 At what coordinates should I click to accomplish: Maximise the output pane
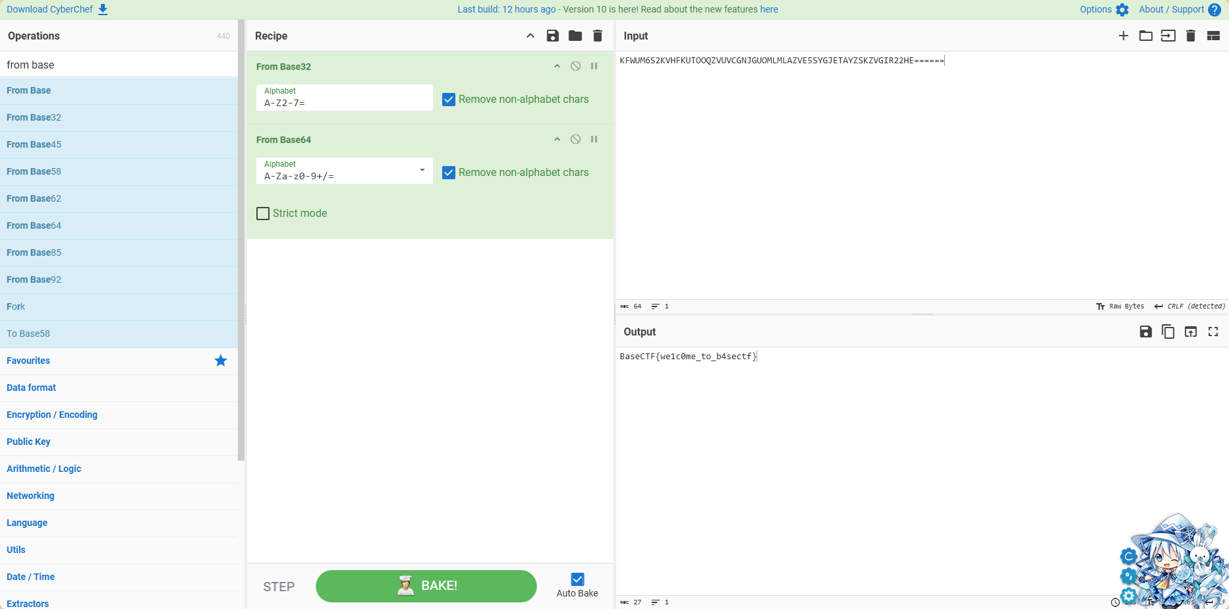coord(1213,332)
